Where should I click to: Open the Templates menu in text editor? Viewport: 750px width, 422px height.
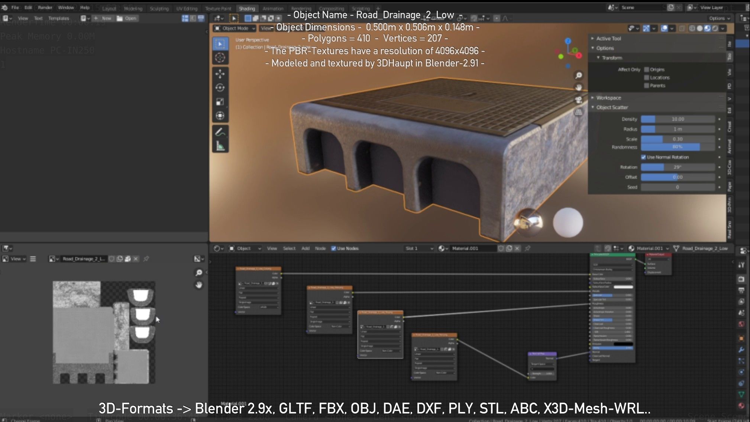(x=59, y=18)
